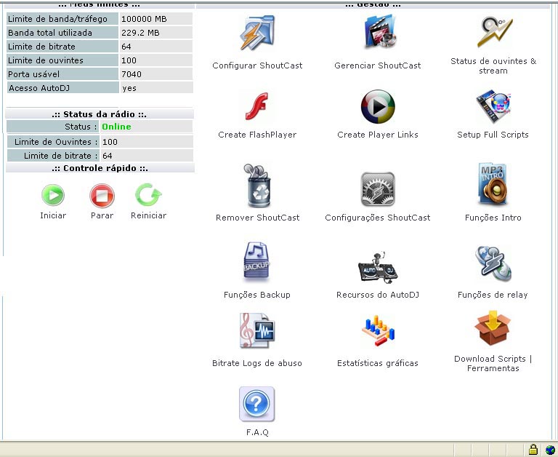Select the 229.2 MB used bandwidth value
The image size is (558, 457).
(x=140, y=33)
